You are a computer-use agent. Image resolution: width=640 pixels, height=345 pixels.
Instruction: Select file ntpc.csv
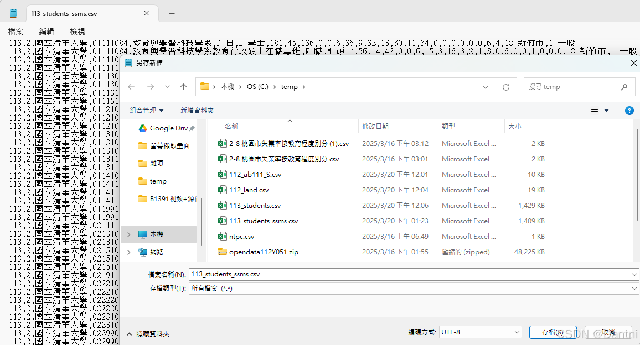click(x=241, y=237)
